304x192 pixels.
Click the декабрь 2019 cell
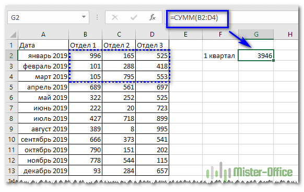click(x=43, y=171)
